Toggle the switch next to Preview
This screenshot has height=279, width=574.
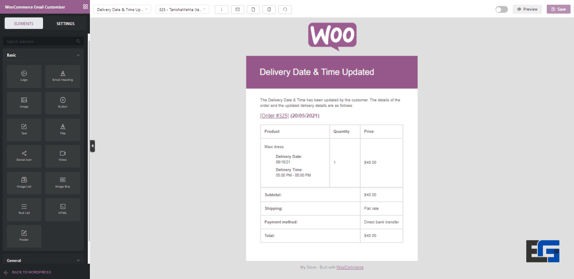click(x=501, y=9)
